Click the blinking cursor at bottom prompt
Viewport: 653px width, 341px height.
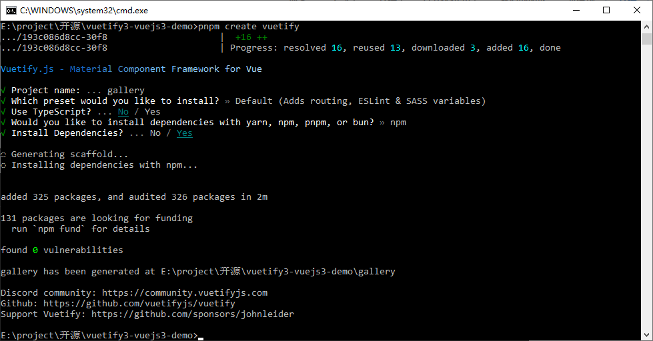click(x=201, y=336)
